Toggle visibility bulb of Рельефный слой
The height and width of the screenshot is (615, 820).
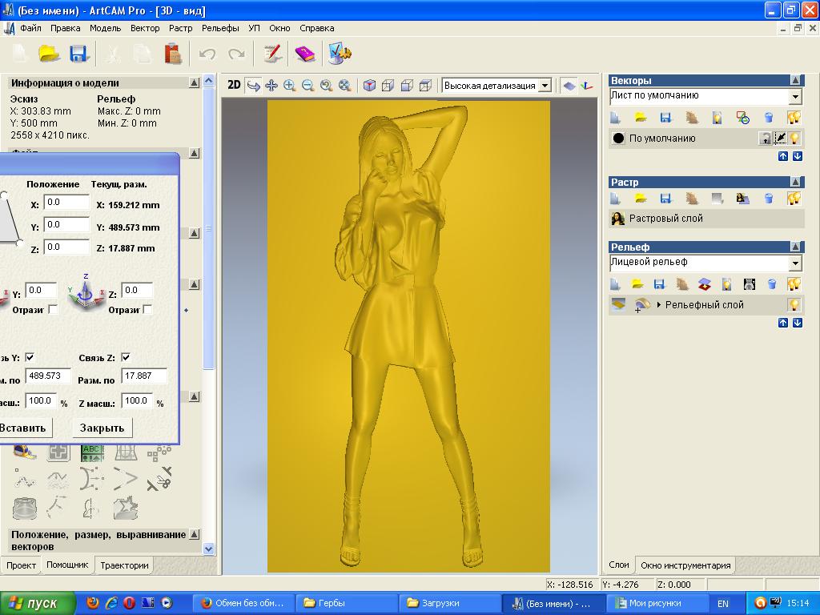[x=794, y=304]
